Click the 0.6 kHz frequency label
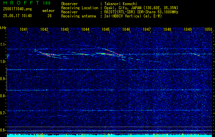The height and width of the screenshot is (137, 215). point(3,130)
